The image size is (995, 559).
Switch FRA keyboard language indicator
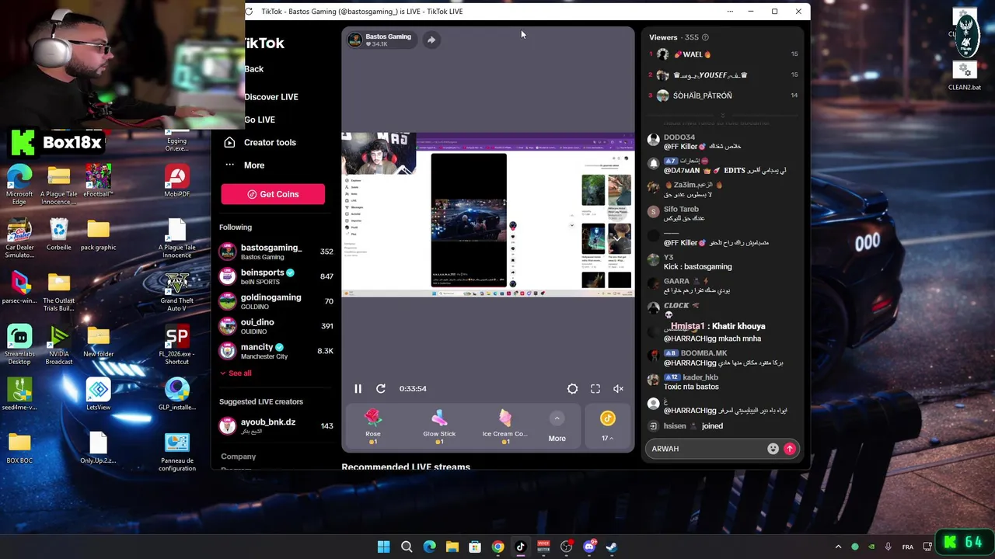pyautogui.click(x=908, y=547)
